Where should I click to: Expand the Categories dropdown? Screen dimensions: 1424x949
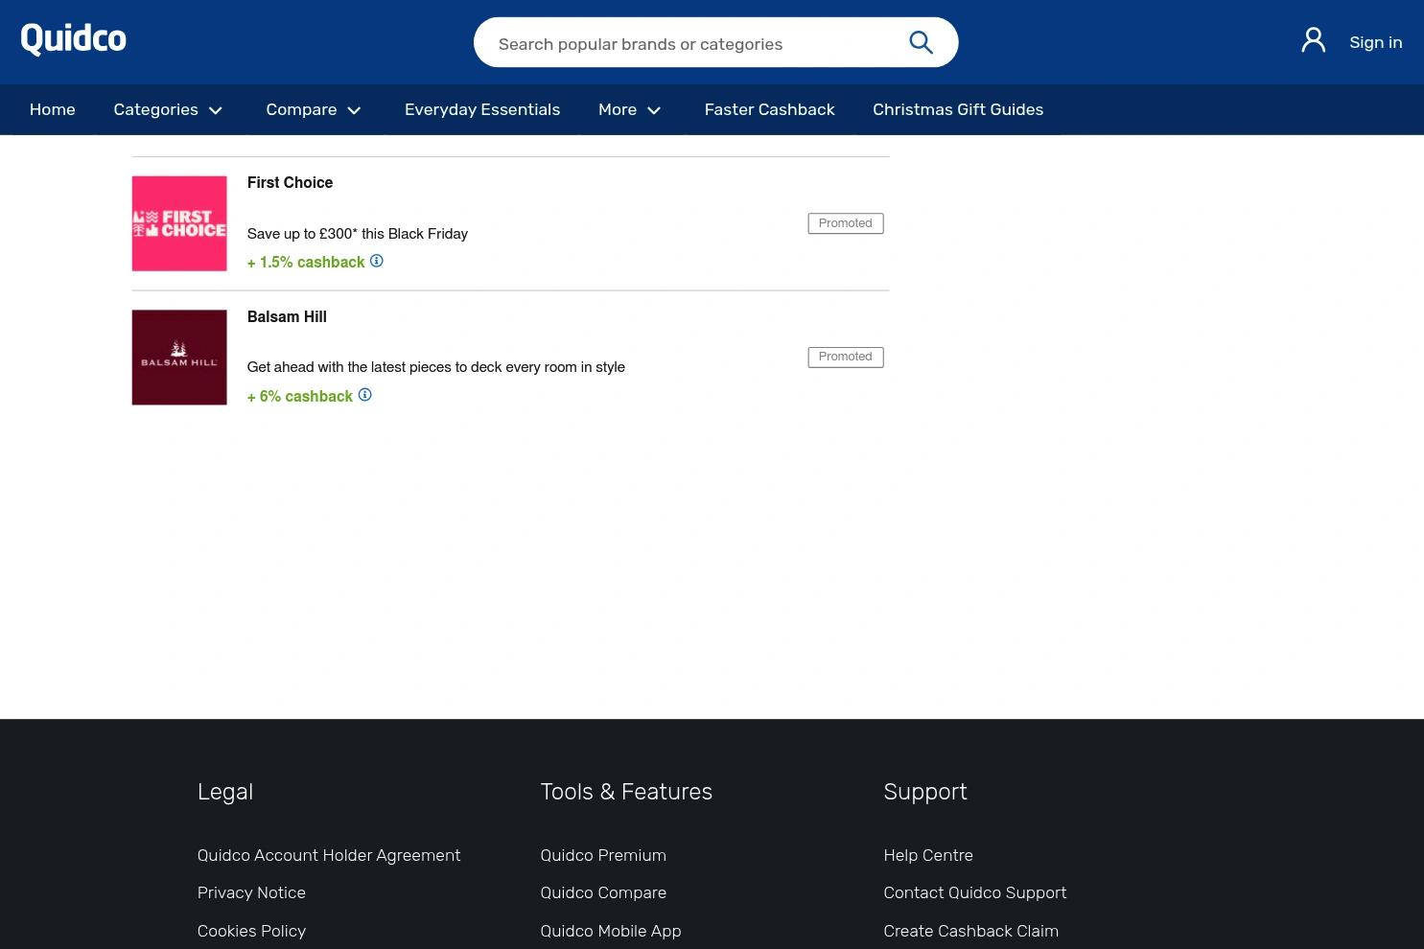[x=169, y=109]
